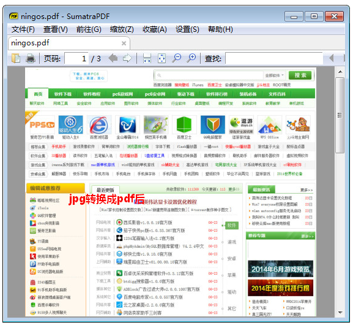The image size is (353, 325).
Task: Click the green cube 百度卫士 icon
Action: tap(184, 125)
